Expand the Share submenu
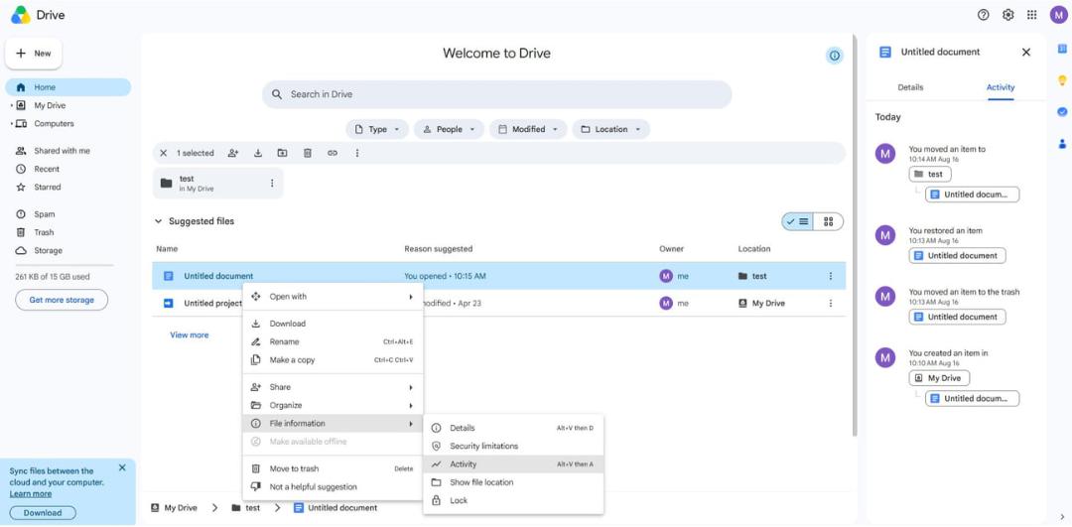The height and width of the screenshot is (527, 1072). pos(333,387)
